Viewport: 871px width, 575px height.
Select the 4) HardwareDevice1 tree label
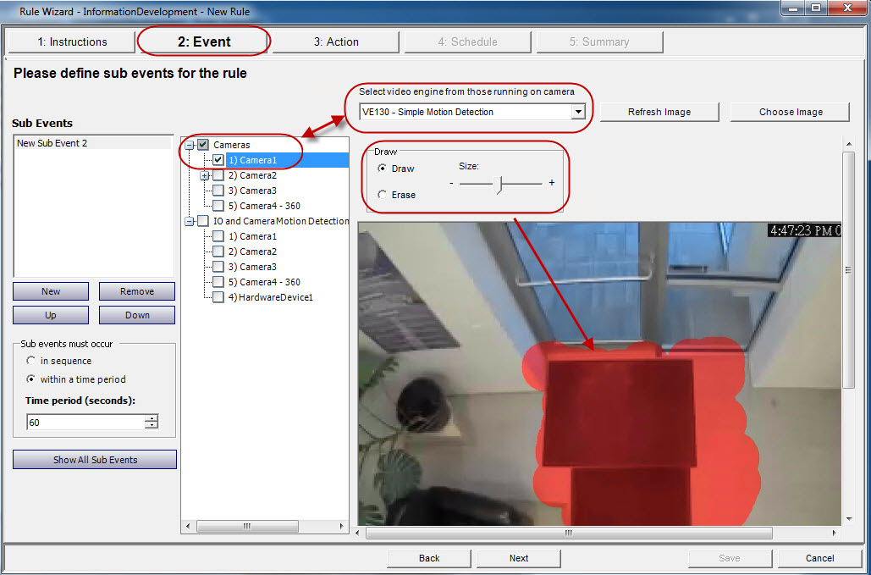point(271,297)
